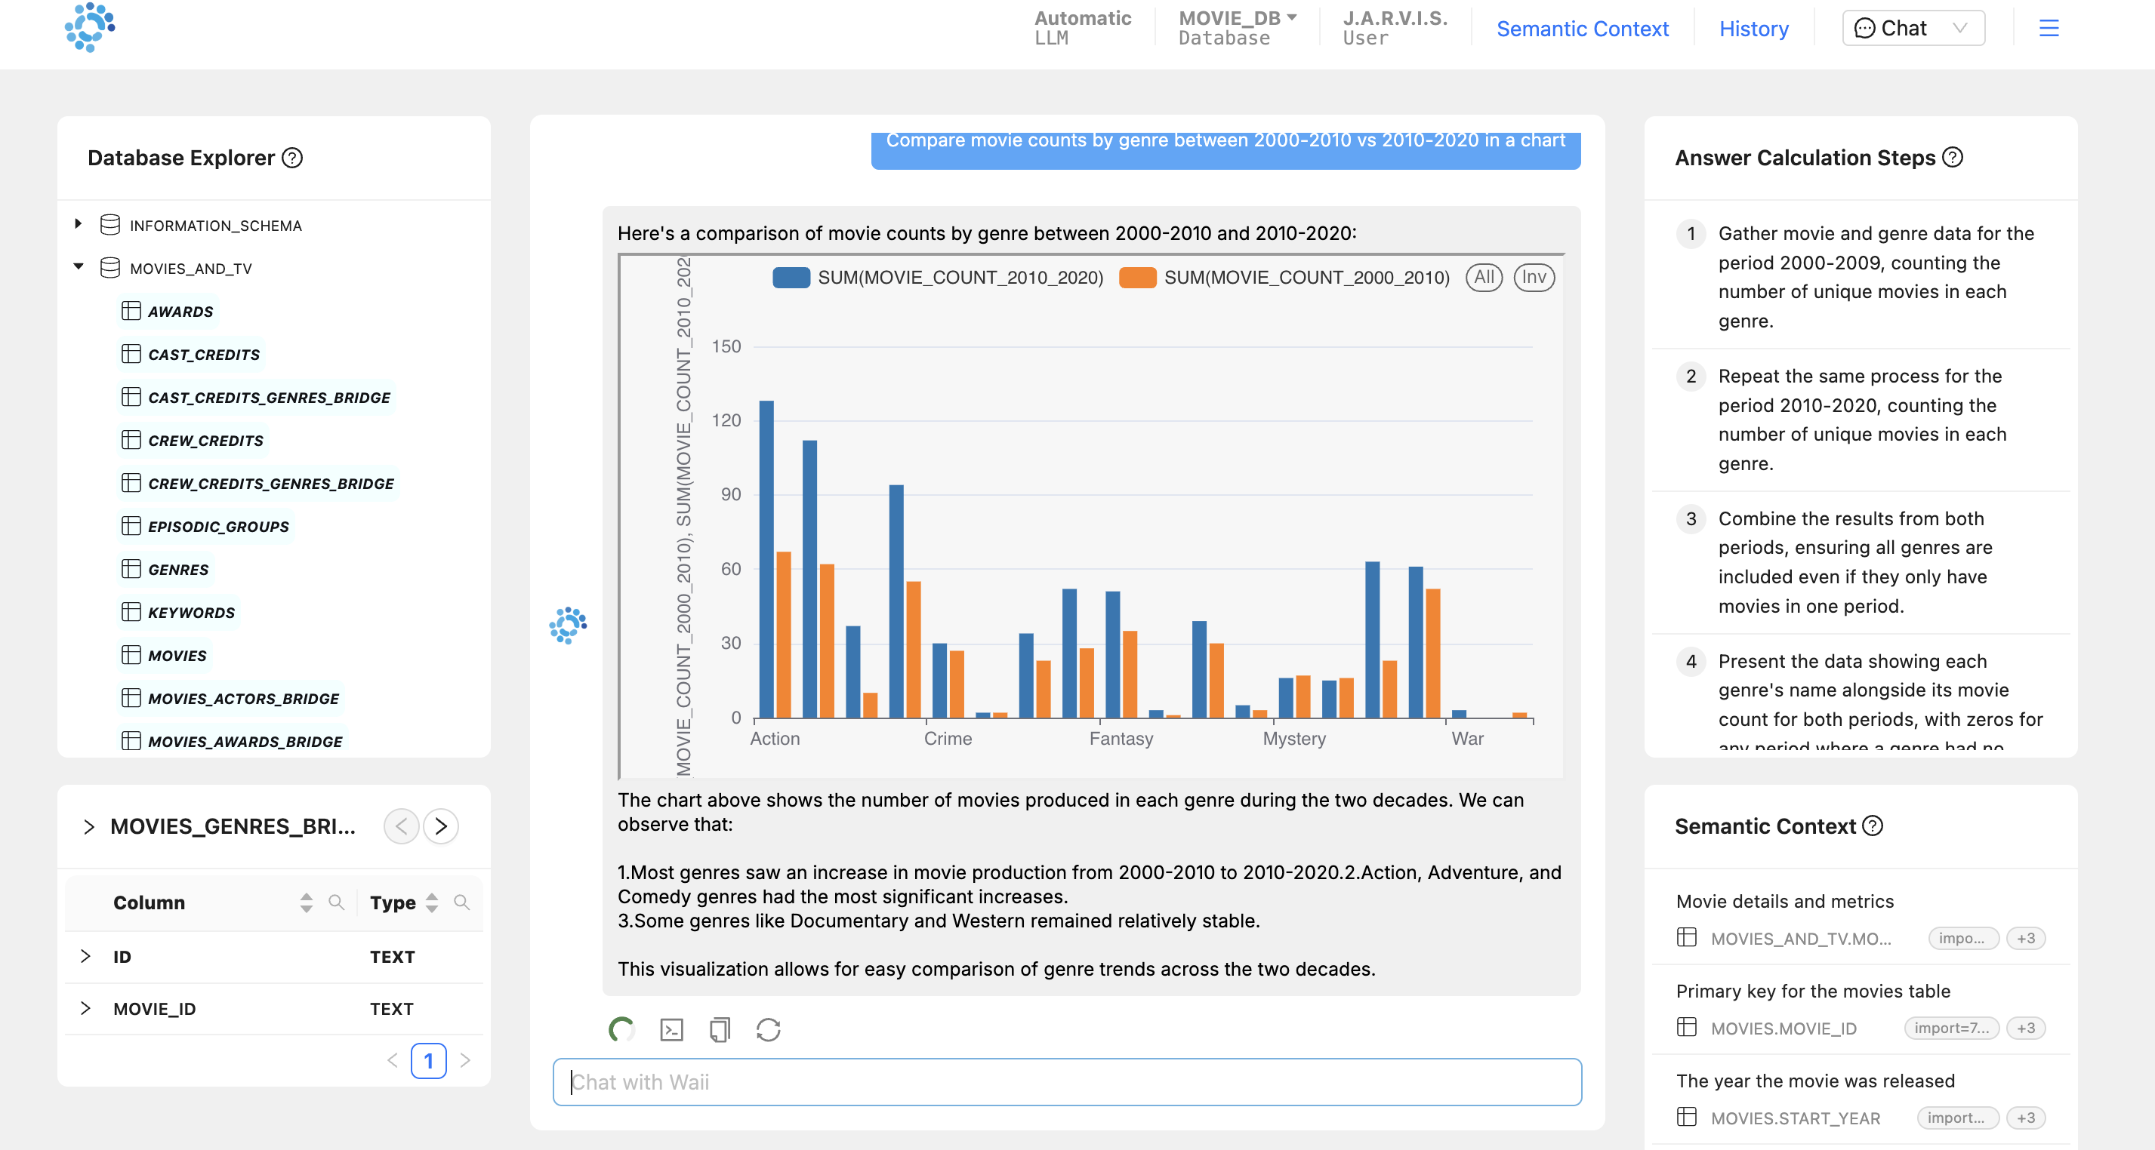Click Database Explorer help question icon
The width and height of the screenshot is (2155, 1150).
click(292, 158)
